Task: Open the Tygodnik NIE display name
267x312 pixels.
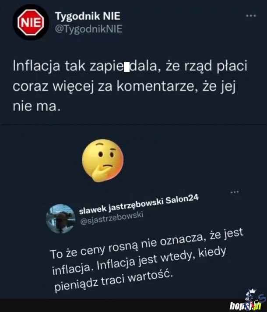Action: point(88,17)
